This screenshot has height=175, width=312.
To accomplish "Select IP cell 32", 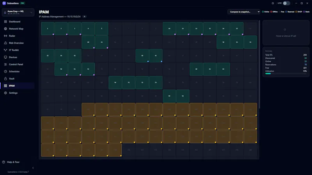I will (250, 42).
